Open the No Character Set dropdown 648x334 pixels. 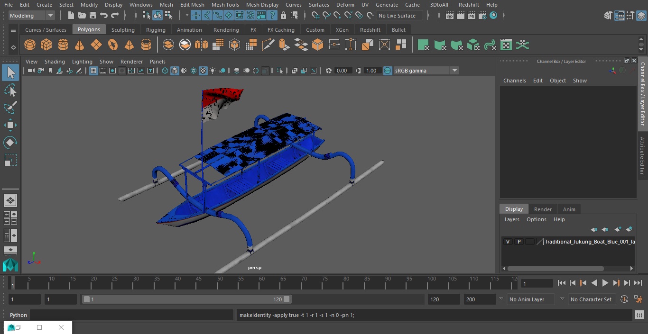(x=591, y=299)
